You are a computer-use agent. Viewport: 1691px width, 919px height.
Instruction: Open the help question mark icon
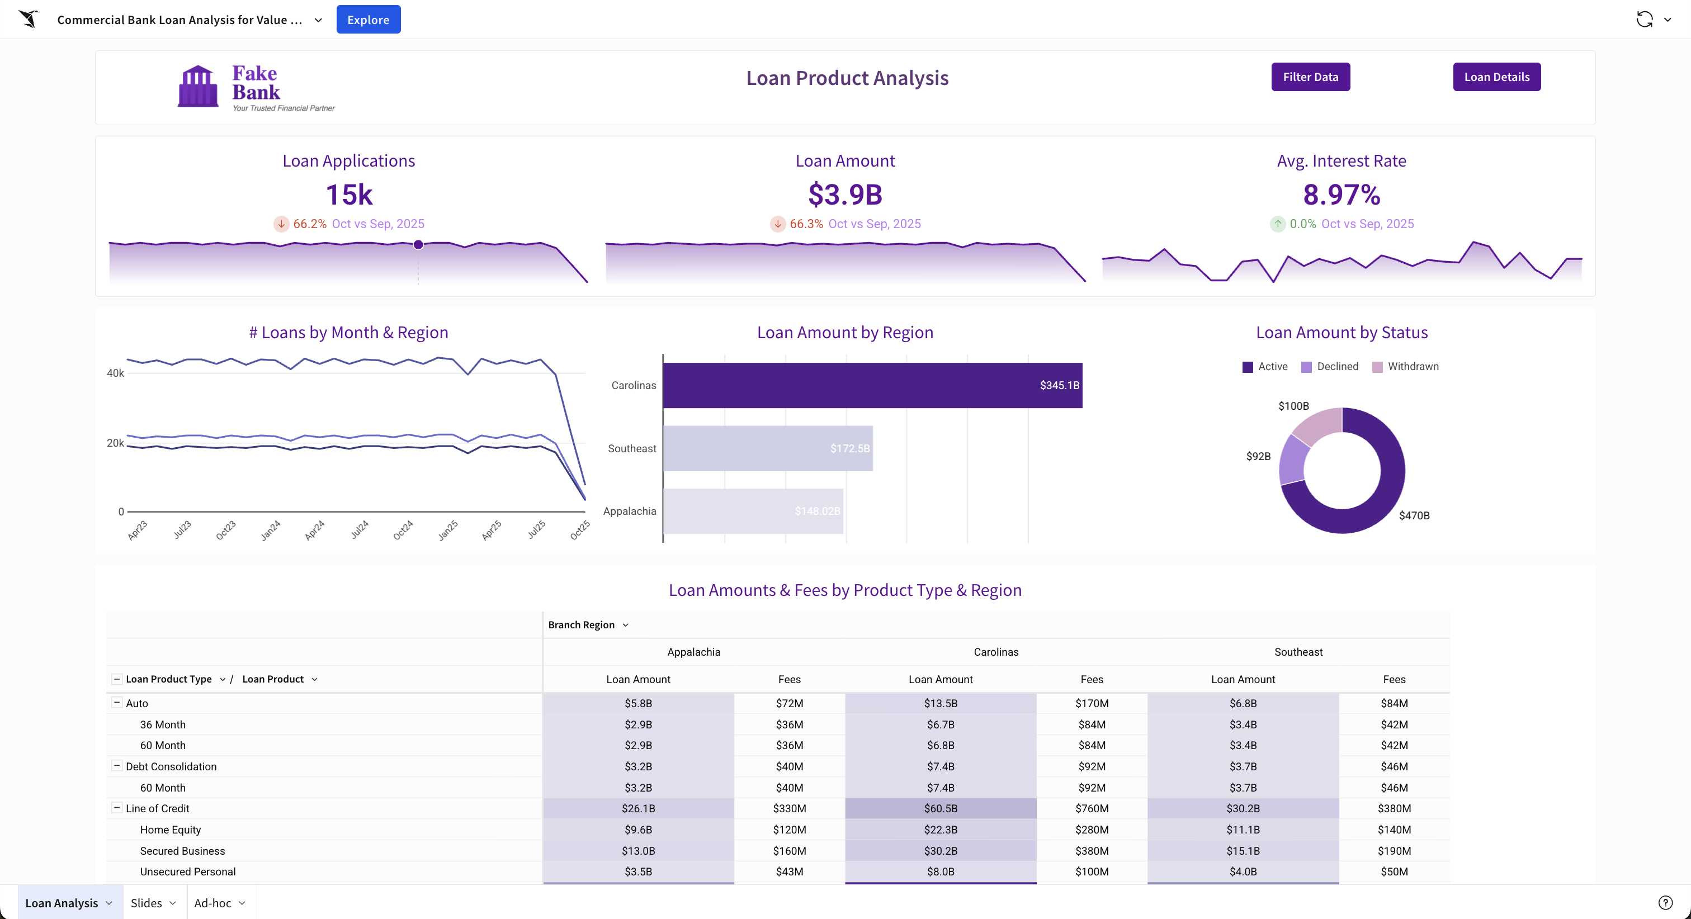tap(1665, 903)
